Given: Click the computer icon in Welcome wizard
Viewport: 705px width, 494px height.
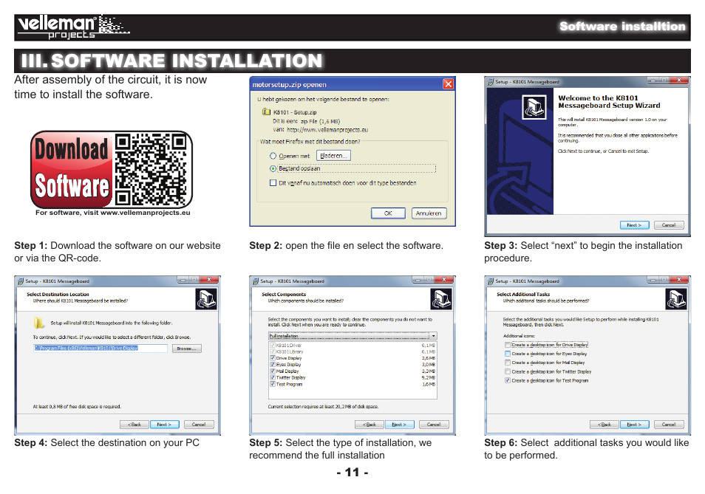Looking at the screenshot, I should tap(534, 107).
